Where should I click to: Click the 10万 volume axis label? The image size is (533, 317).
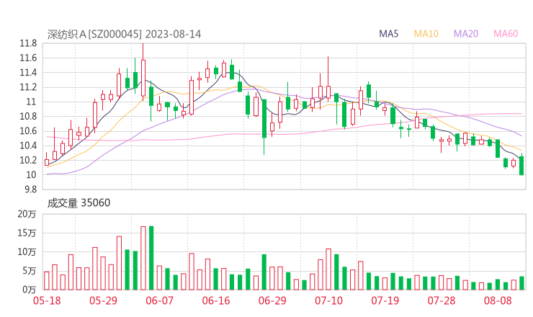click(x=27, y=252)
